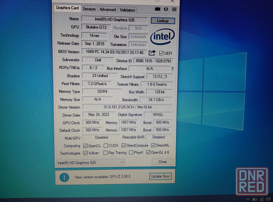Click the Revision value N/A

coord(139,29)
